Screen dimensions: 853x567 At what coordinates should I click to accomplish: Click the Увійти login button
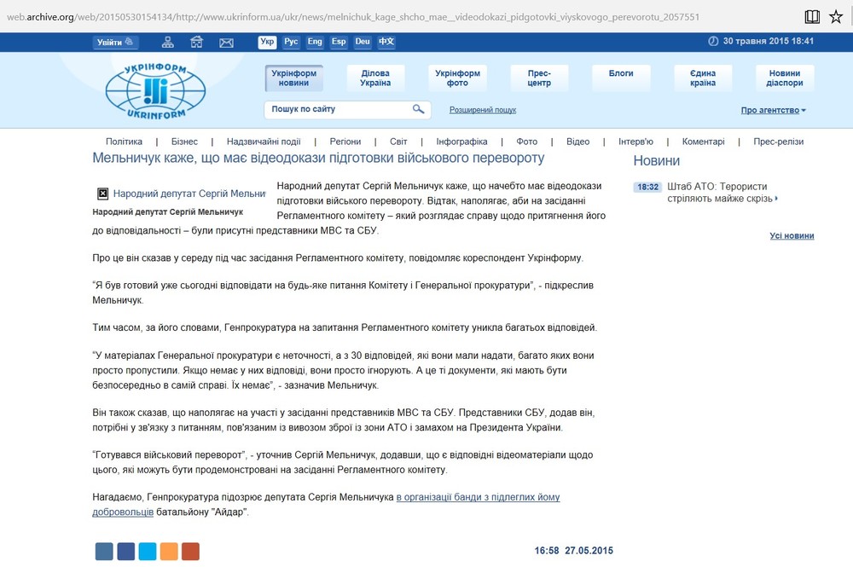[x=115, y=42]
